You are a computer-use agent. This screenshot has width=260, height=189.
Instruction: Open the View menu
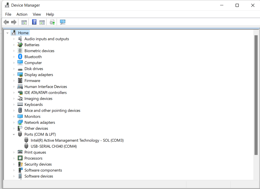point(37,14)
